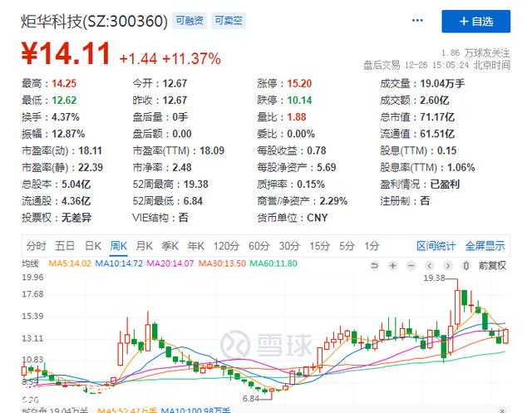Click the MA20:14.07 indicator label
Image resolution: width=532 pixels, height=413 pixels.
[170, 263]
